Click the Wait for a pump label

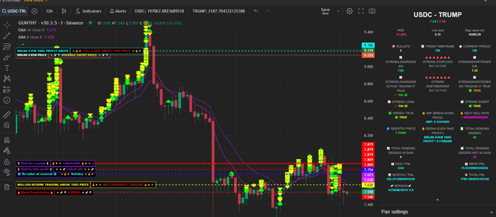click(33, 164)
